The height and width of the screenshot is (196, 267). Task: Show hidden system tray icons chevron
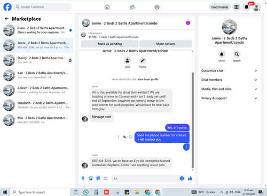pos(221,192)
